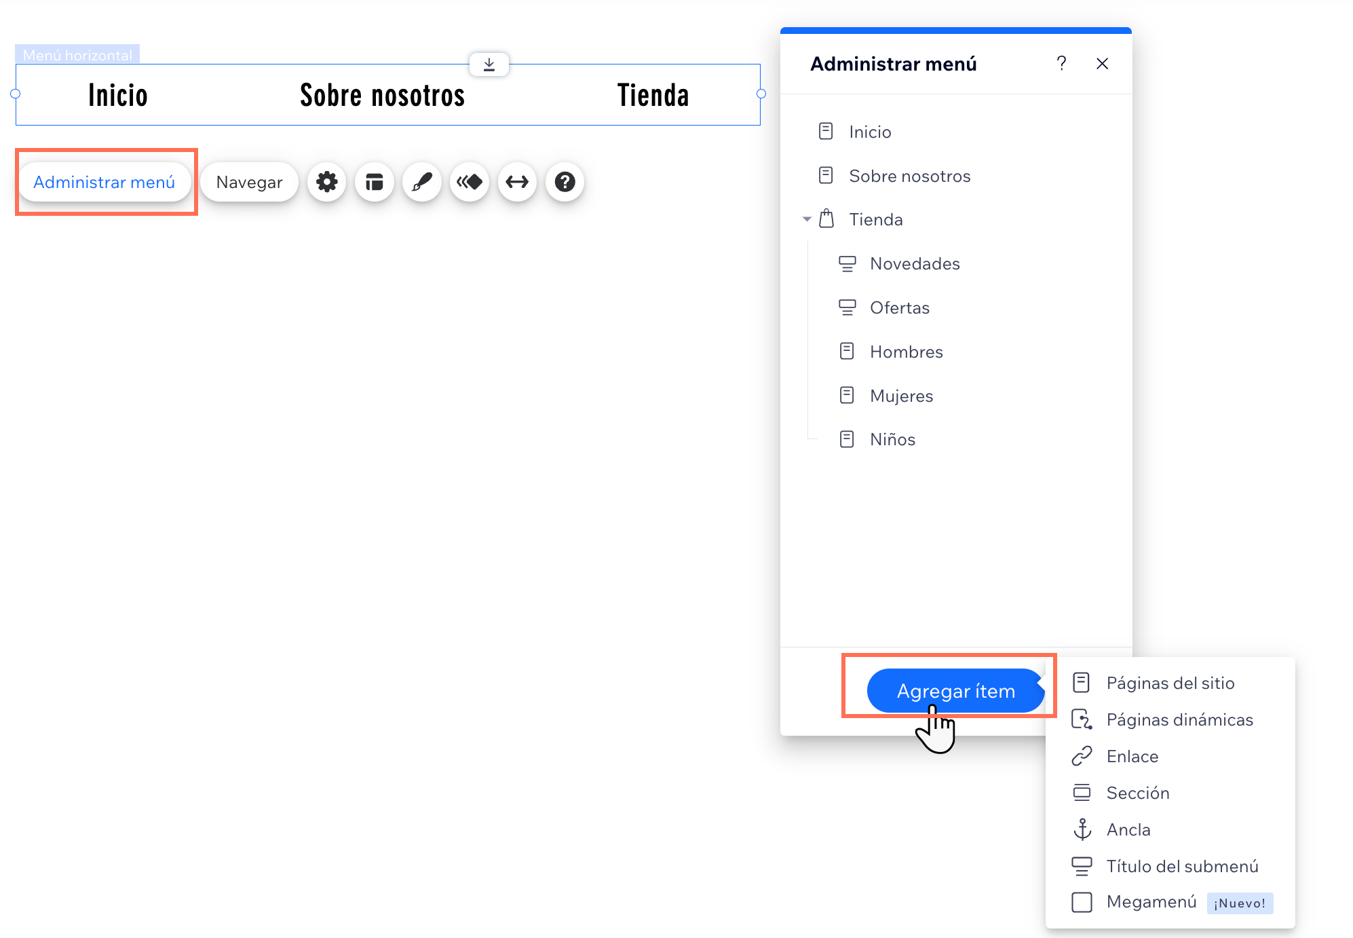Click the submenu icon beside Ofertas
Screen dimensions: 1353x938
847,307
